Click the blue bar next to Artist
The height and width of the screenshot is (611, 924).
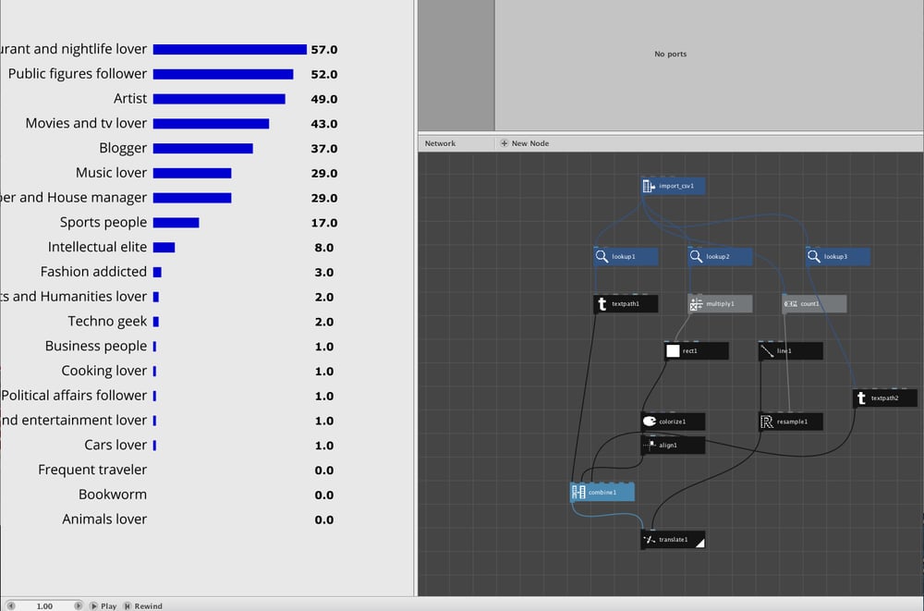click(x=219, y=99)
